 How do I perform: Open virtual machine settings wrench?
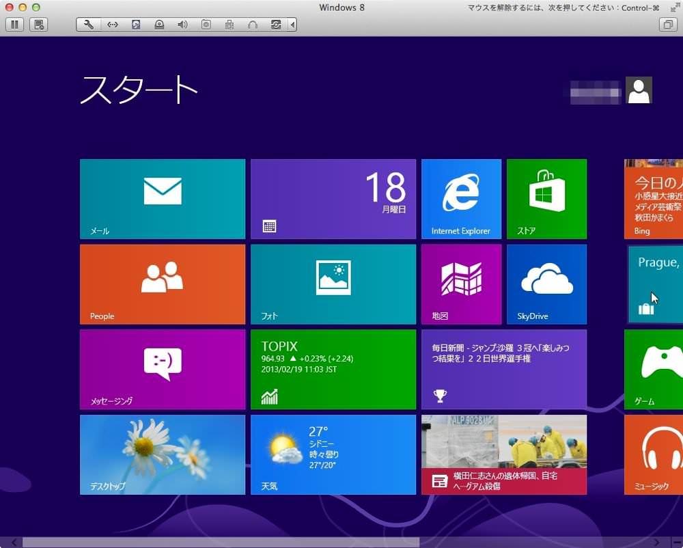pos(88,25)
